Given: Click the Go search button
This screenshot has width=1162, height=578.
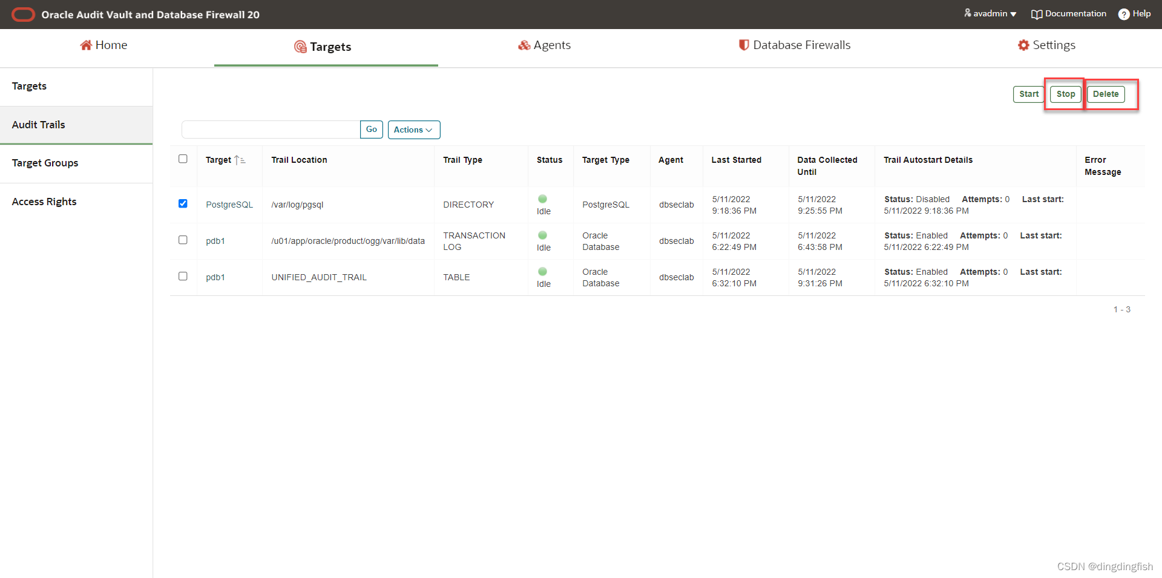Looking at the screenshot, I should click(372, 130).
